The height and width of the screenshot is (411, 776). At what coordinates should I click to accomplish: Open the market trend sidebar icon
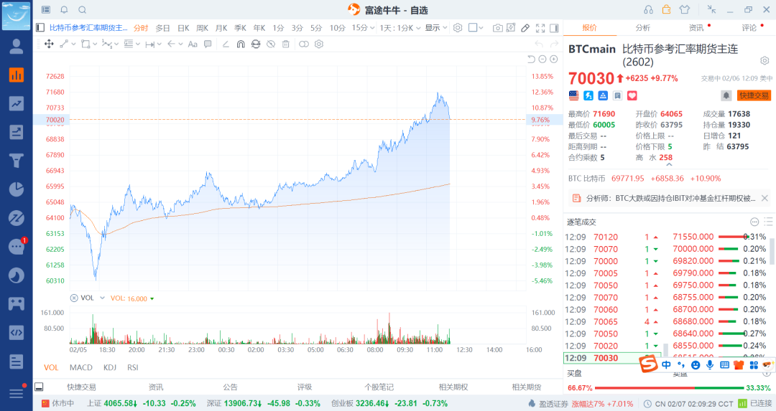point(17,103)
